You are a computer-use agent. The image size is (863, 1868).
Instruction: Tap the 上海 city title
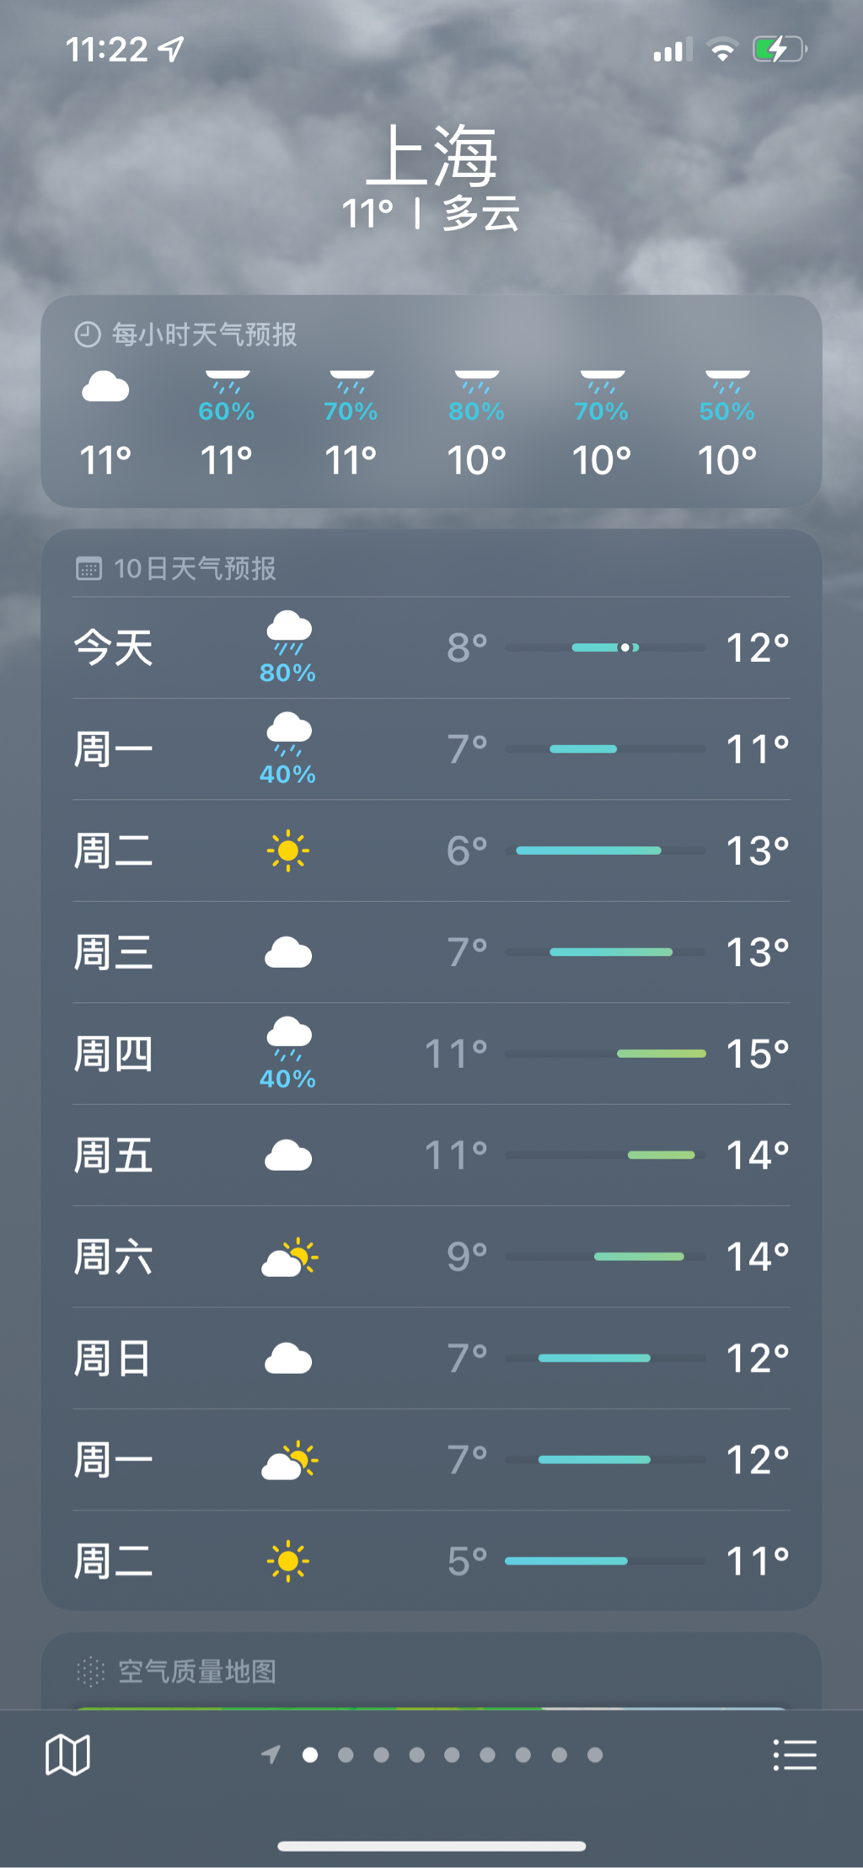click(x=431, y=155)
